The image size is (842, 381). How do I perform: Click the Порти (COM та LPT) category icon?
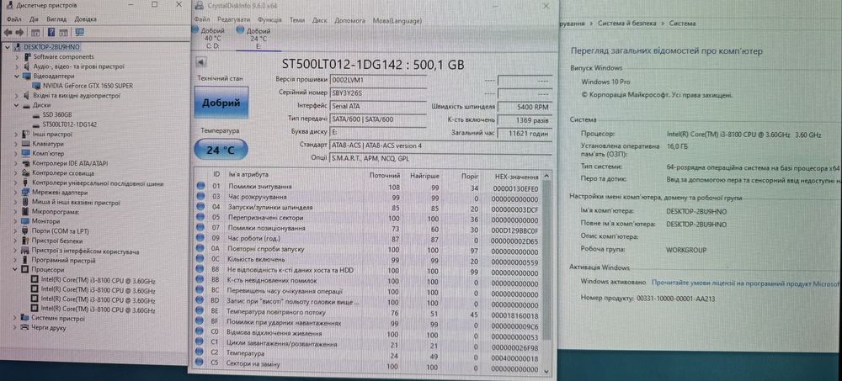pos(26,231)
